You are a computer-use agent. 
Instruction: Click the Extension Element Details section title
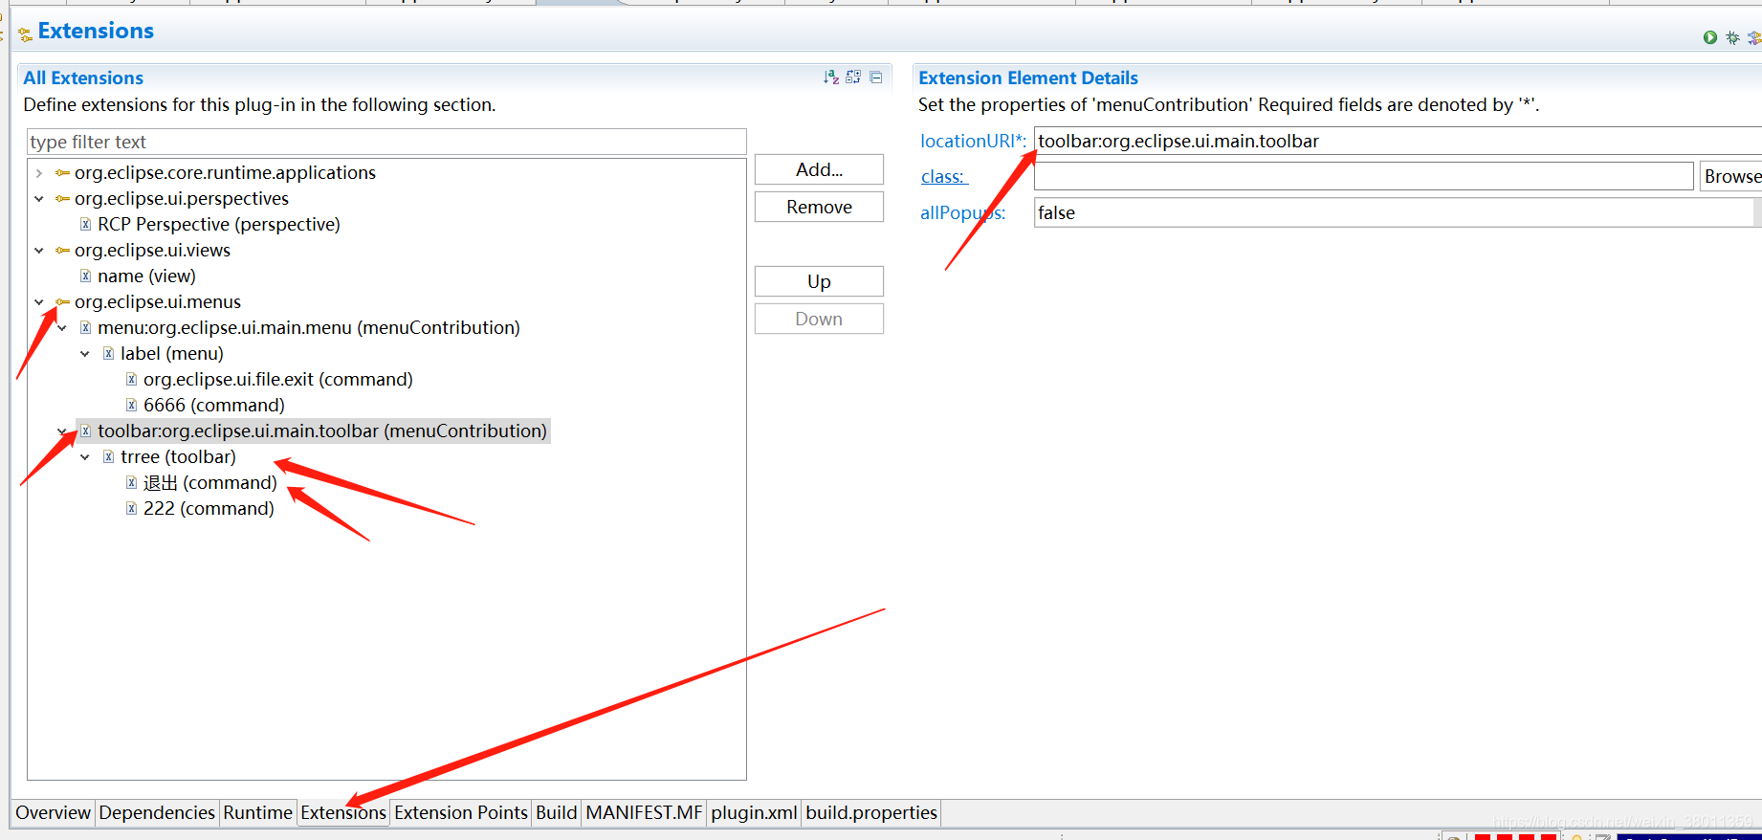1028,77
